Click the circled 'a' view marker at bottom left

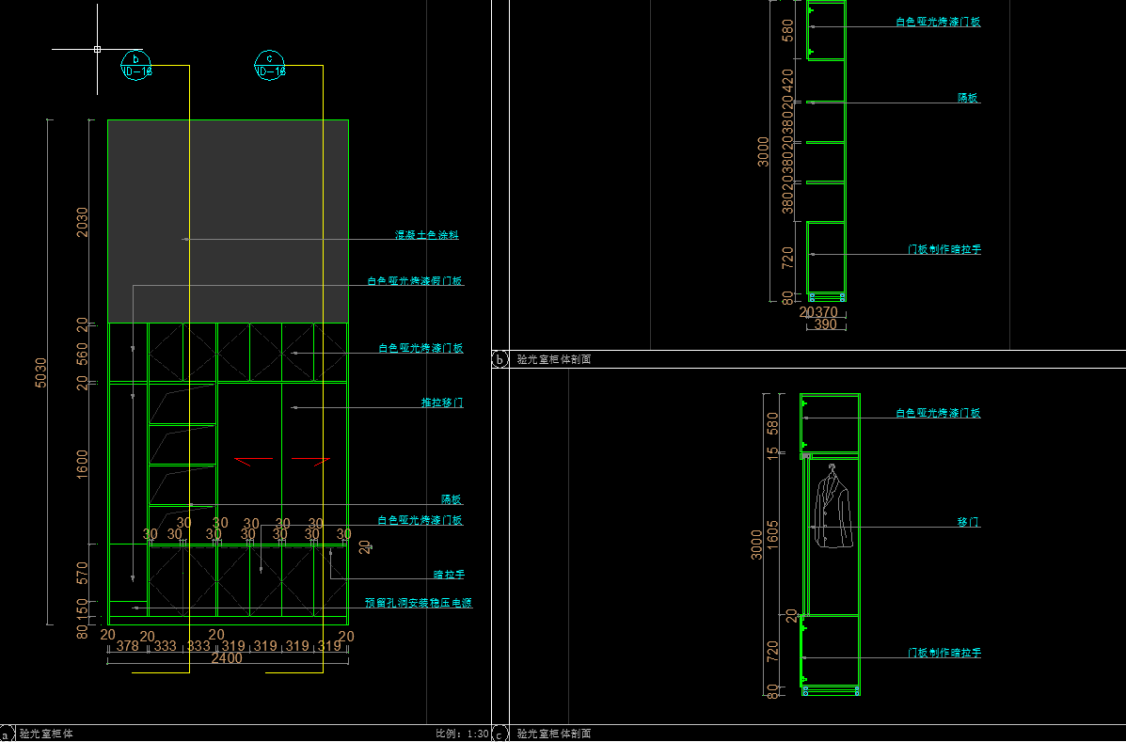pyautogui.click(x=7, y=734)
